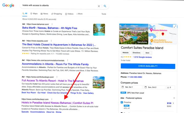184x113 pixels.
Task: Open search Tools
Action: tap(104, 14)
